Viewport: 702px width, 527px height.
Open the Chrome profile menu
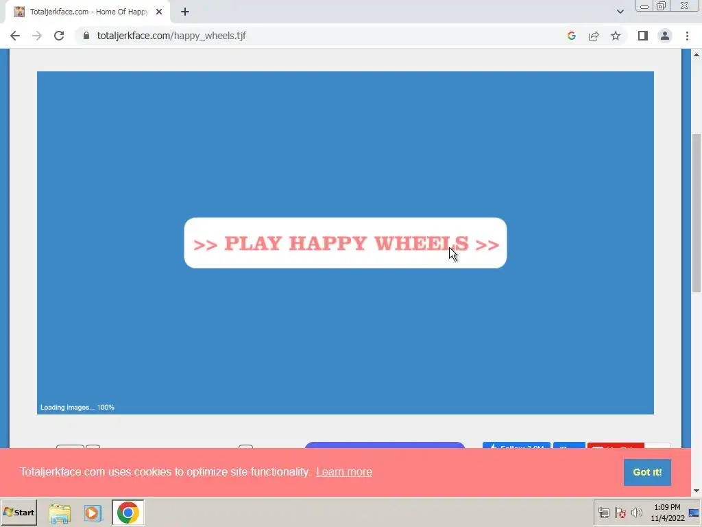tap(665, 36)
